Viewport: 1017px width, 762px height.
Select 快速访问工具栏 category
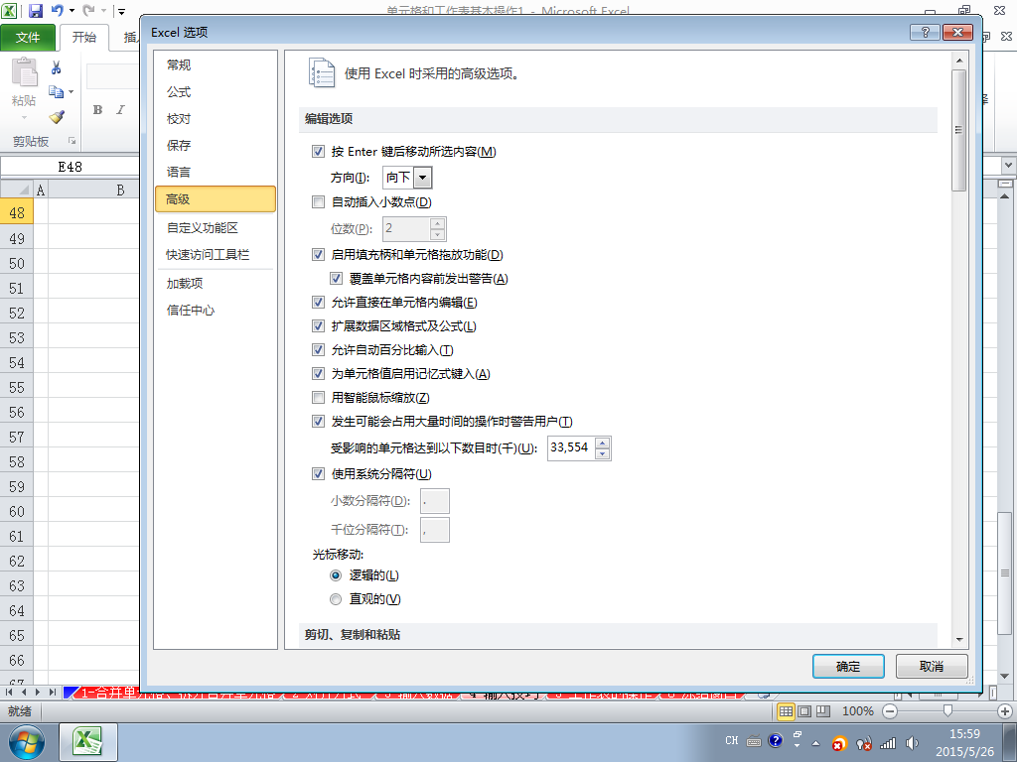[x=216, y=255]
